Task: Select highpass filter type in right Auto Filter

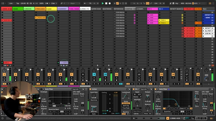Action: click(x=168, y=108)
